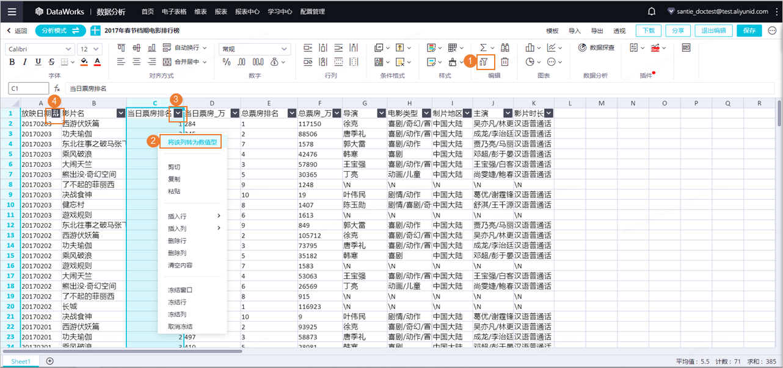
Task: Select 剪切 in the context menu
Action: click(175, 166)
